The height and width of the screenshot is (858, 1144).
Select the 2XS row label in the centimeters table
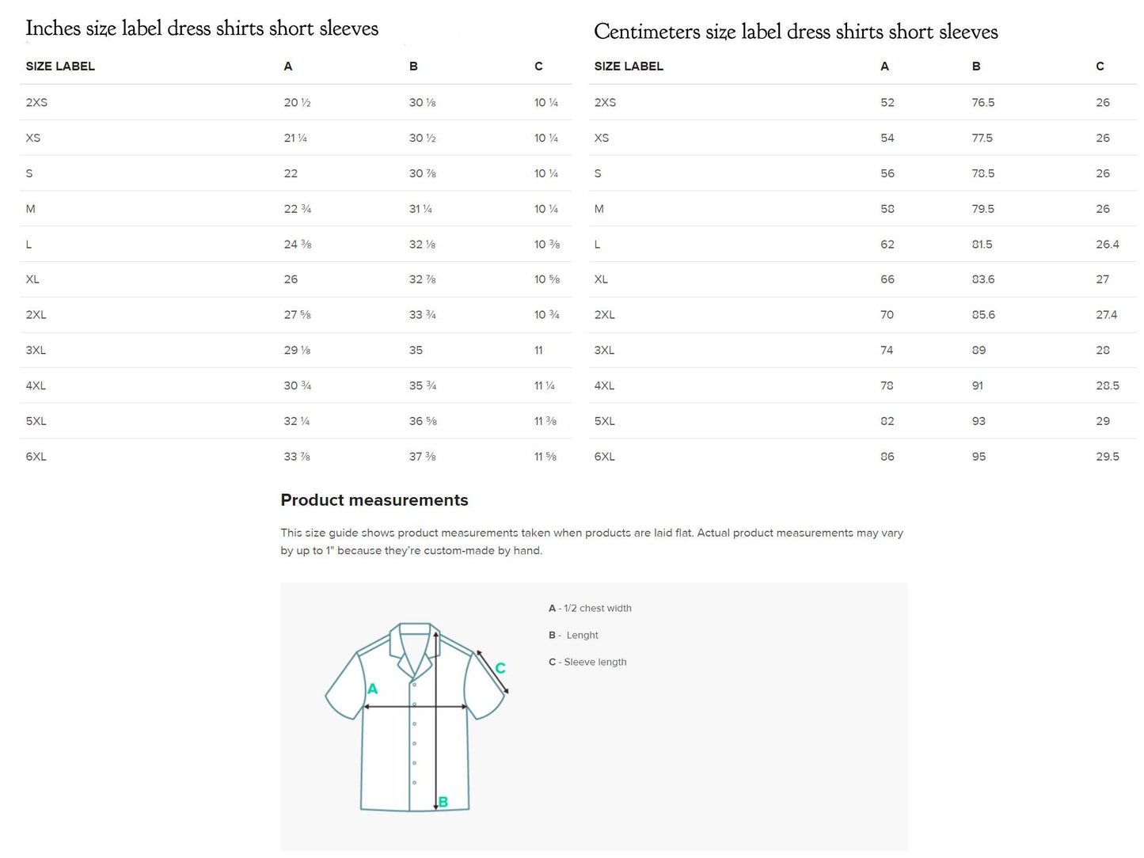point(605,103)
